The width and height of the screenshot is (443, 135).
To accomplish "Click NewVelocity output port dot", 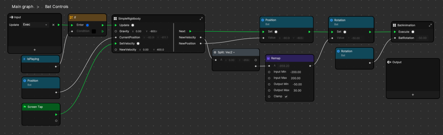I will click(201, 37).
